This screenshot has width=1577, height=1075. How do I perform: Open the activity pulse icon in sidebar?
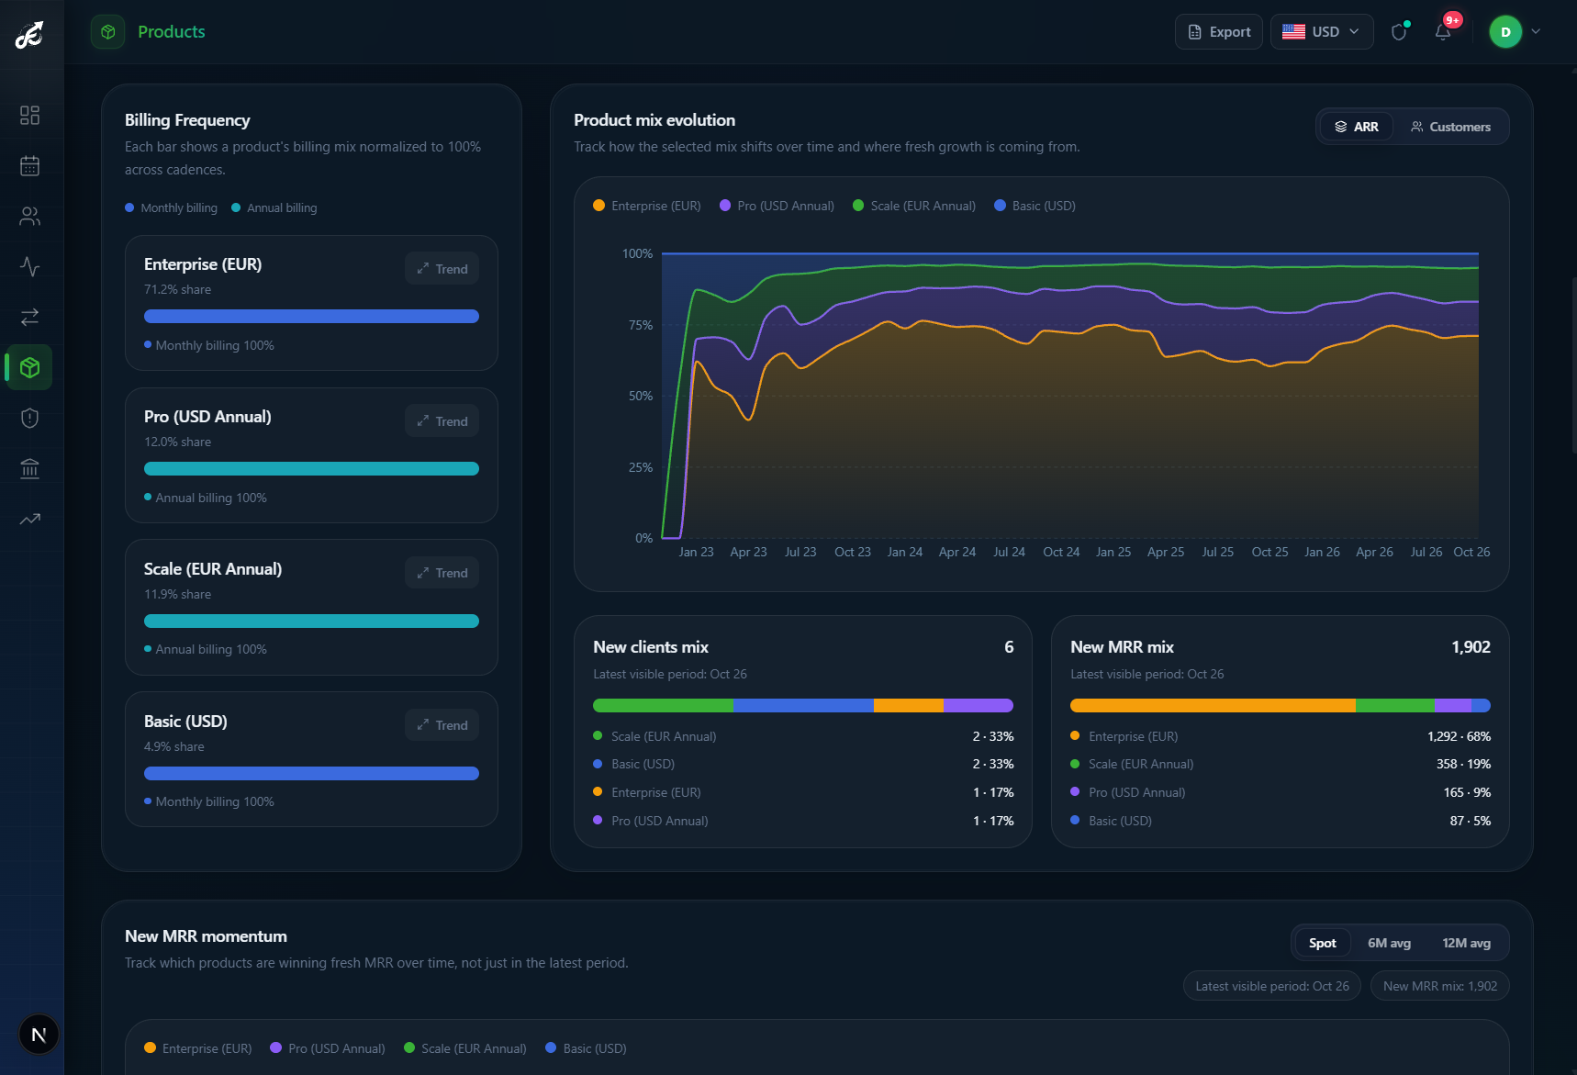pyautogui.click(x=29, y=266)
